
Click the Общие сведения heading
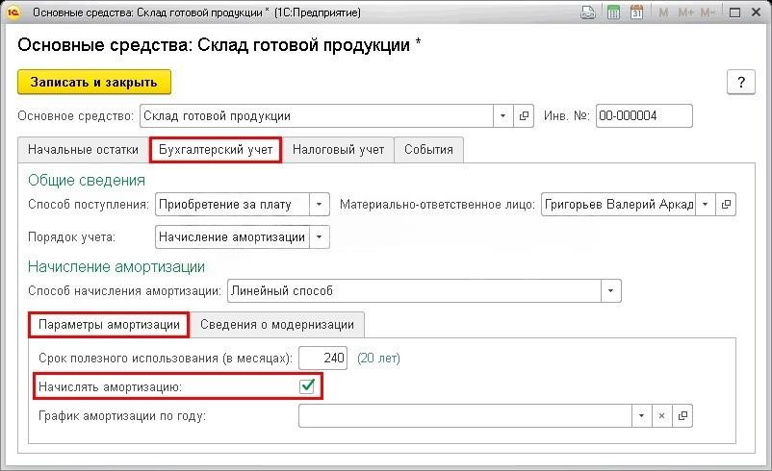[87, 181]
